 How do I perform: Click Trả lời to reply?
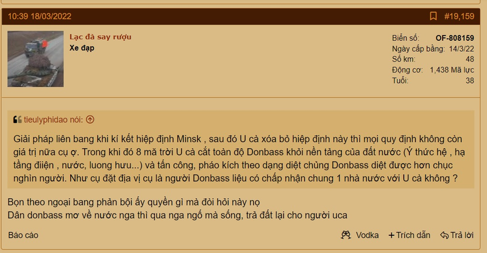457,235
